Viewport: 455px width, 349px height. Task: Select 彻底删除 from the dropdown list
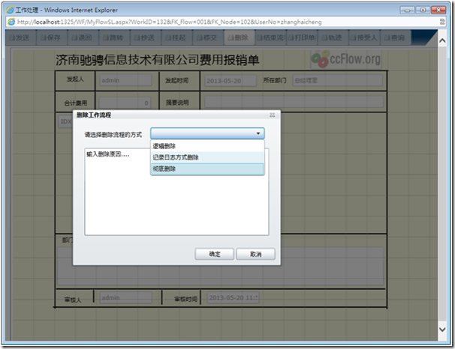click(x=207, y=169)
